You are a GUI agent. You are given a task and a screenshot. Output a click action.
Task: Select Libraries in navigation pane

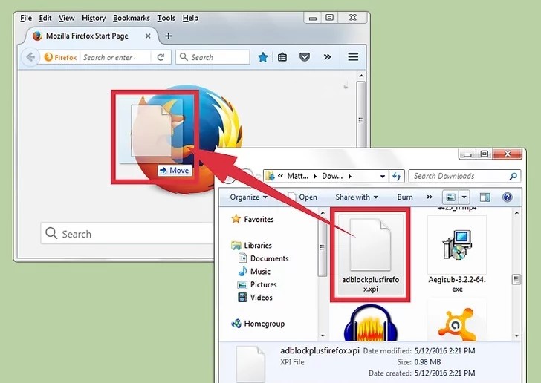point(252,246)
